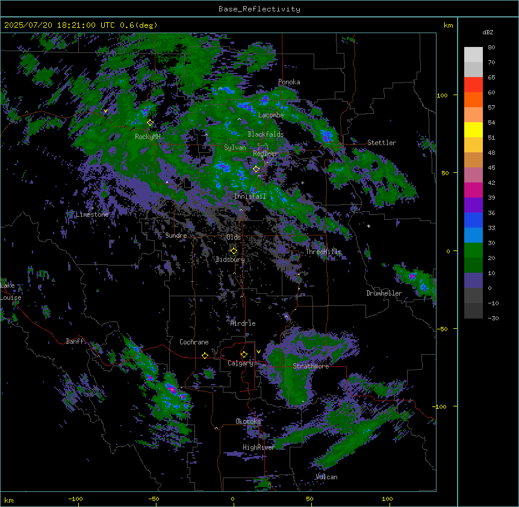Select the slate violet 0-10 dBZ swatch

(473, 281)
